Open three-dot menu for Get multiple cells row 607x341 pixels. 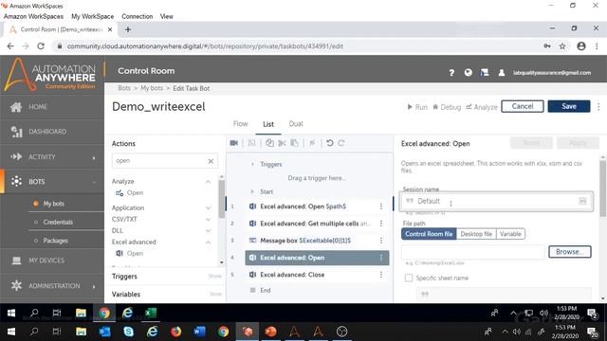coord(381,224)
